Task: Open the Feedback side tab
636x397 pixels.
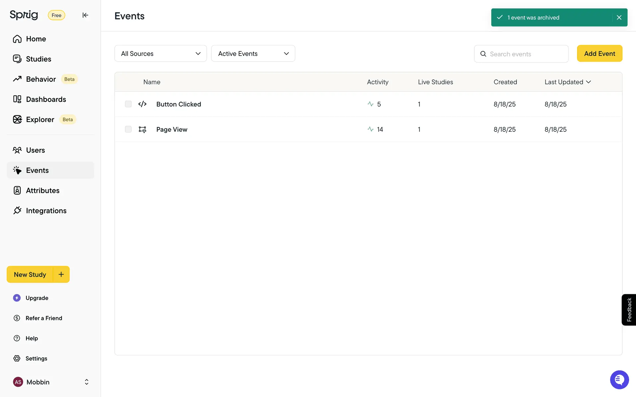Action: [629, 310]
